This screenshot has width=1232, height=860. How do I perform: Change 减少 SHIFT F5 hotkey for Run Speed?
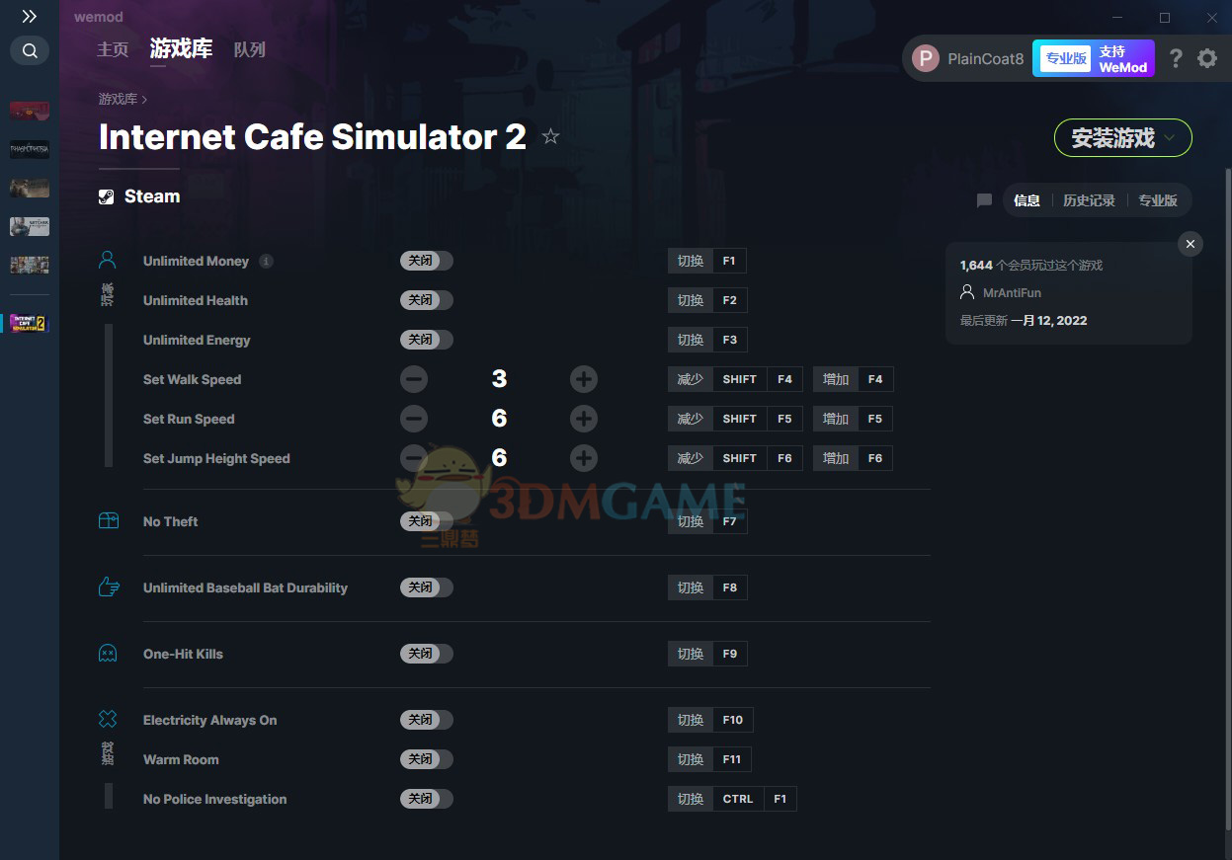tap(736, 419)
